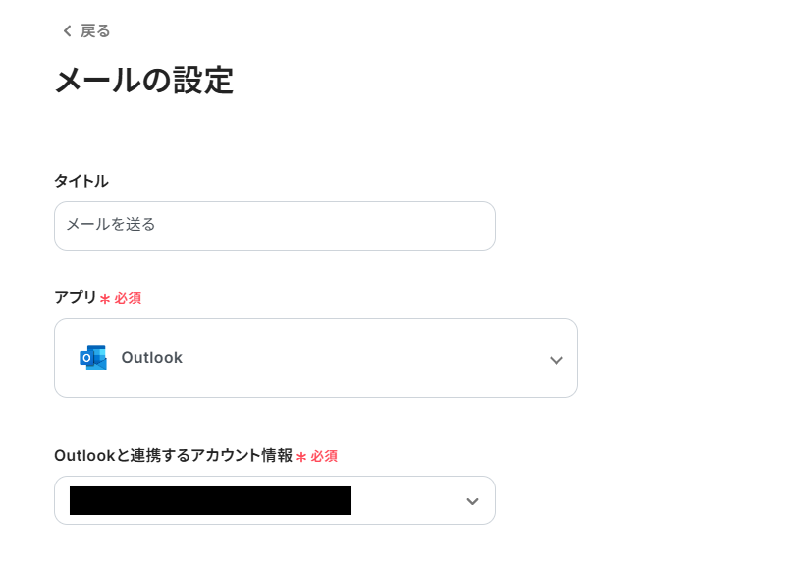Click the red asterisk beside アプリ
Viewport: 808px width, 569px height.
105,299
